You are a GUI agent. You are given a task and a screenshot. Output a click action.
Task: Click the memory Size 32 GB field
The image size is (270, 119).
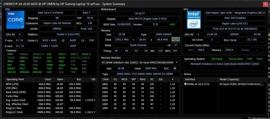point(122,34)
